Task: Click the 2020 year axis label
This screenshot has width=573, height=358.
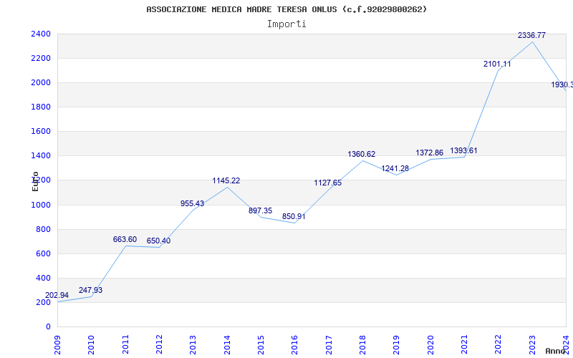Action: 430,344
